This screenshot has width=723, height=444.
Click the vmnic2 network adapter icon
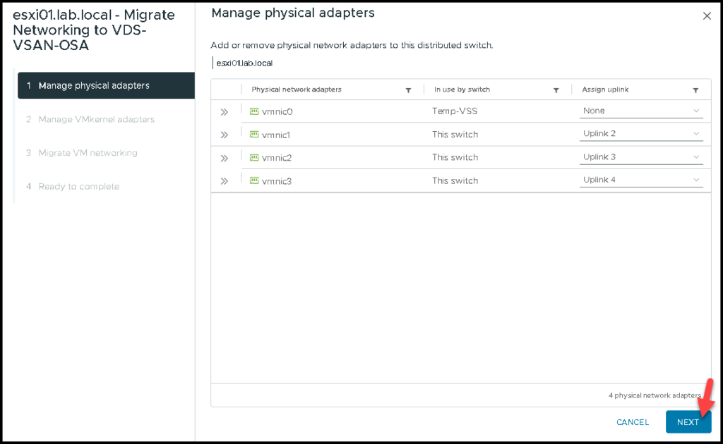click(254, 157)
